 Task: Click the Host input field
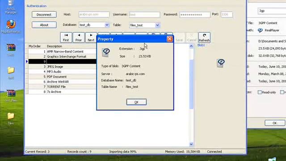pyautogui.click(x=94, y=14)
